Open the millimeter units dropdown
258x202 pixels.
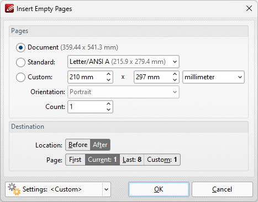213,77
